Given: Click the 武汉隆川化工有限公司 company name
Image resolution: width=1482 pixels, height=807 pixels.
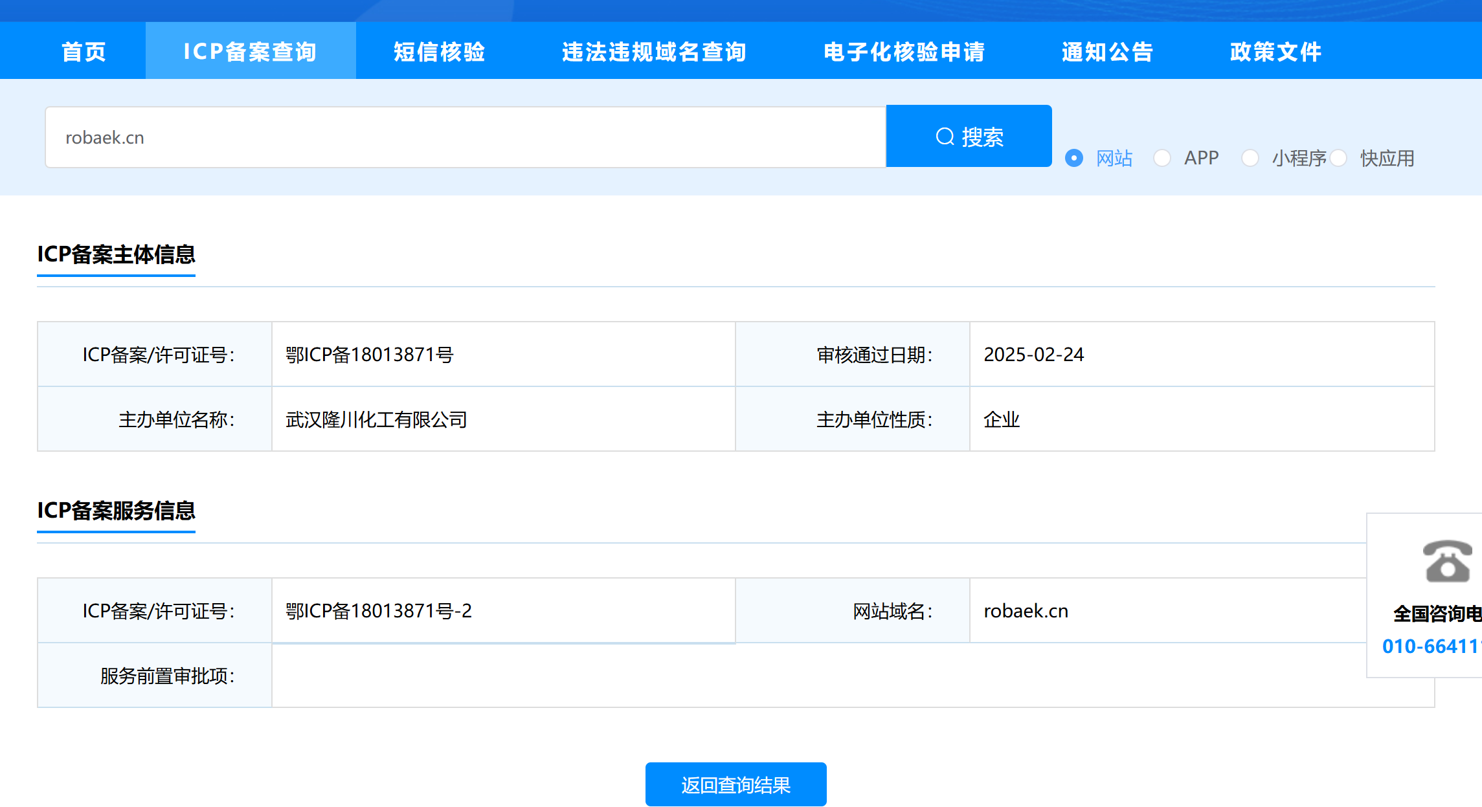Looking at the screenshot, I should (376, 419).
